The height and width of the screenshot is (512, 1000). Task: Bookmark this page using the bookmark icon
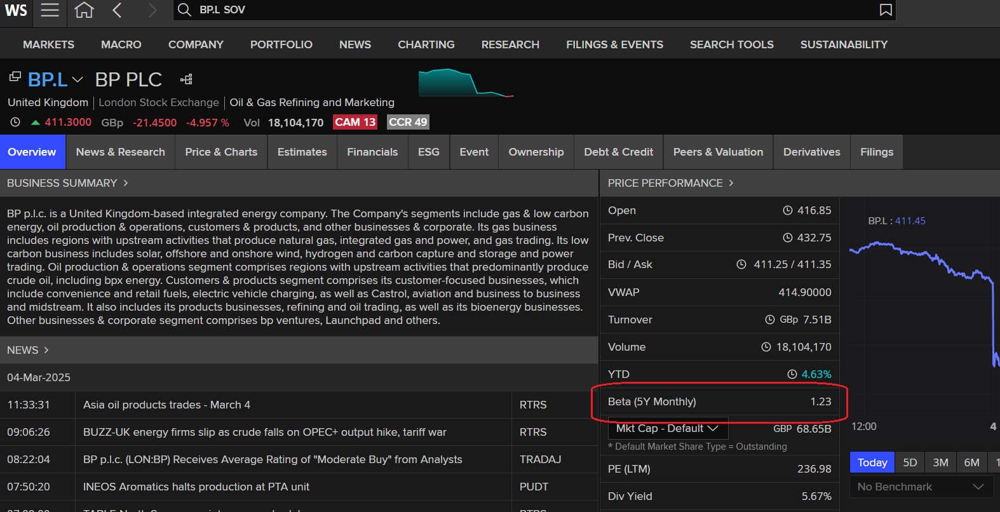coord(885,10)
